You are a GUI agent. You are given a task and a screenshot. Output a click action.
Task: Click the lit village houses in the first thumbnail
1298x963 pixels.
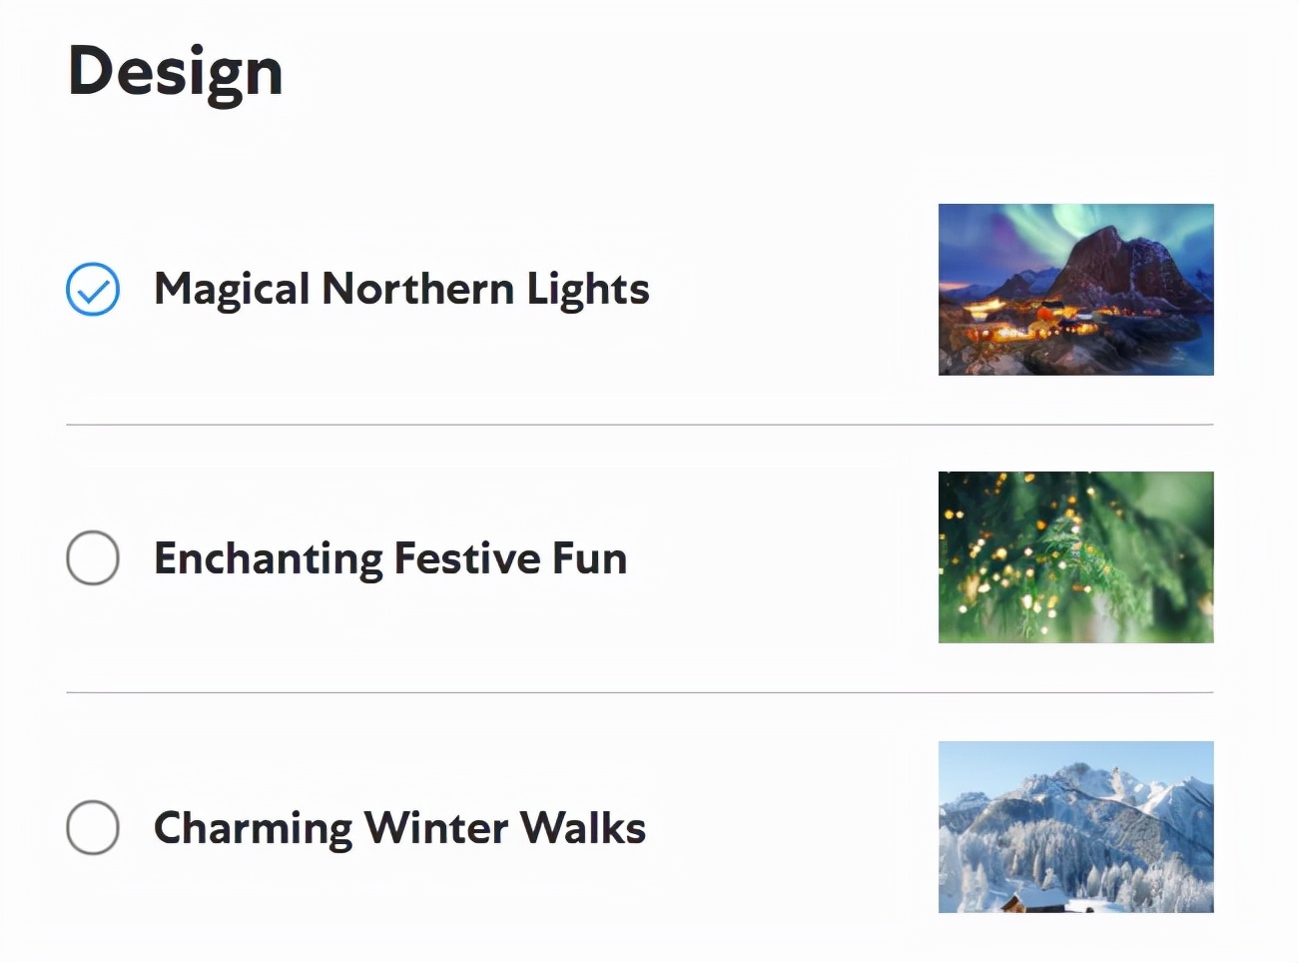pyautogui.click(x=1038, y=318)
